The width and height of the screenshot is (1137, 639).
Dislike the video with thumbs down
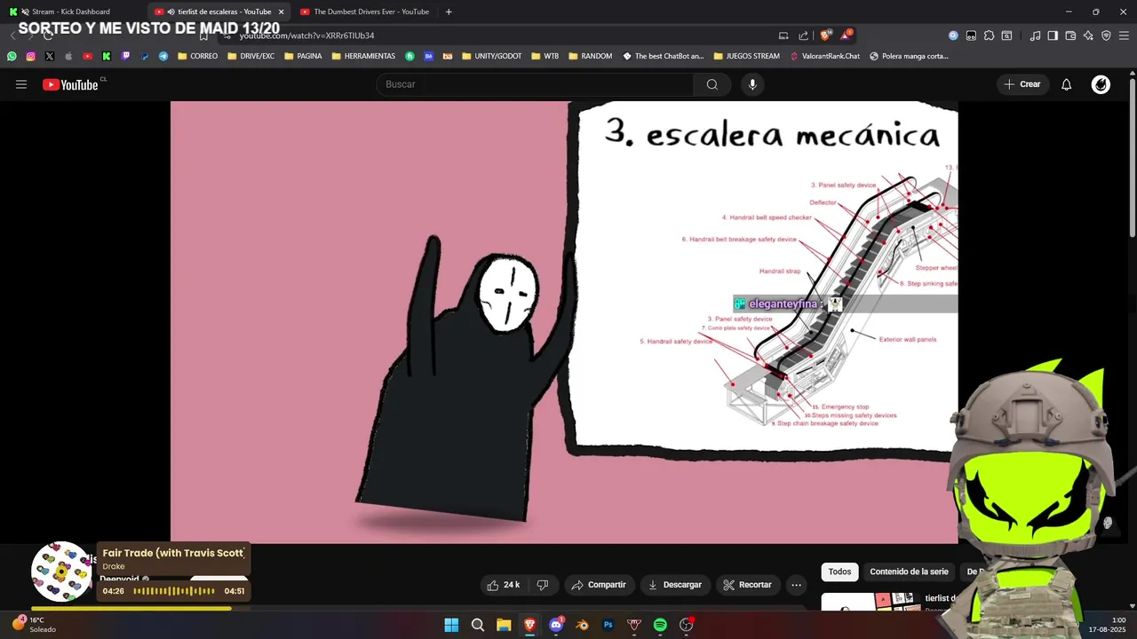coord(543,585)
